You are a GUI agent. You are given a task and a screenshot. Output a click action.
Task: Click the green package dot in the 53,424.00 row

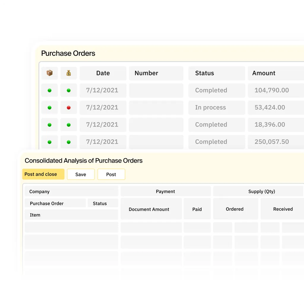50,108
